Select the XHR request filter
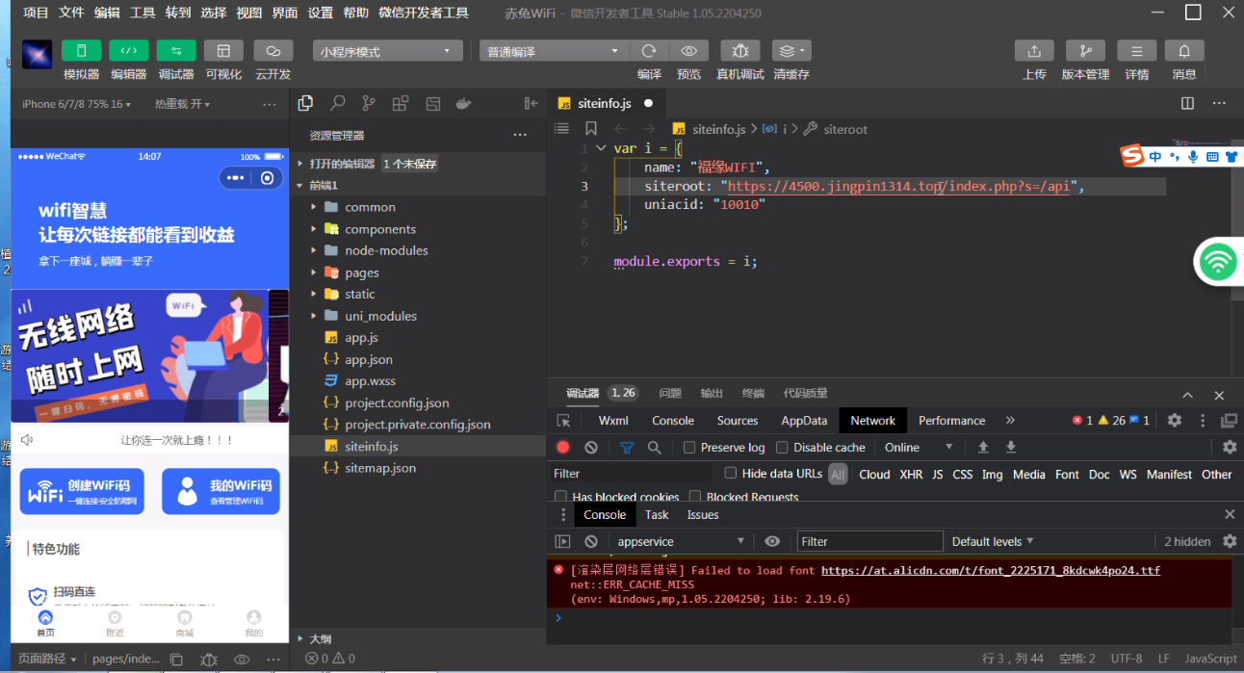The width and height of the screenshot is (1244, 673). click(x=911, y=474)
